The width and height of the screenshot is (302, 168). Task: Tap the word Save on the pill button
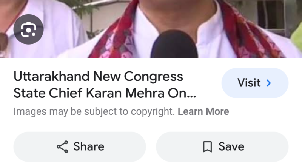[231, 146]
